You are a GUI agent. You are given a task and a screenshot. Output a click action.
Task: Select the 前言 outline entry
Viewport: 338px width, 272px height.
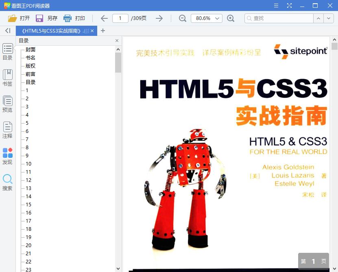pos(31,74)
